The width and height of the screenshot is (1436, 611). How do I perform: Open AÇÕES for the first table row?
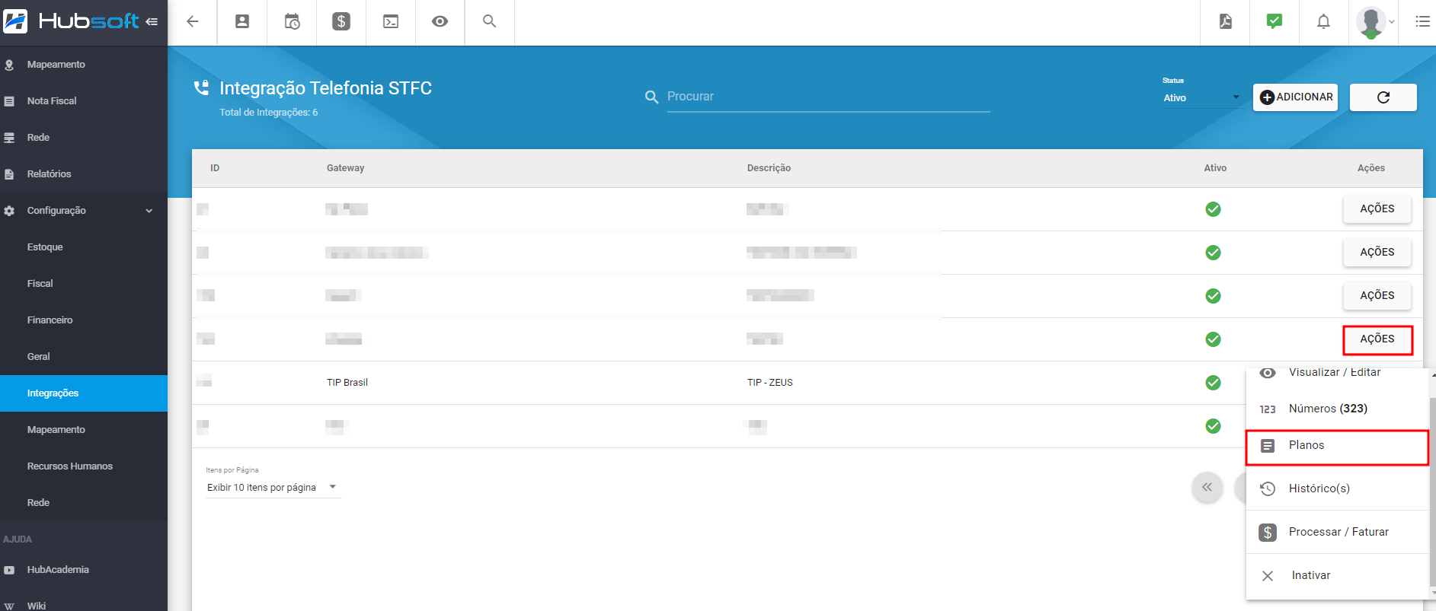pyautogui.click(x=1377, y=209)
